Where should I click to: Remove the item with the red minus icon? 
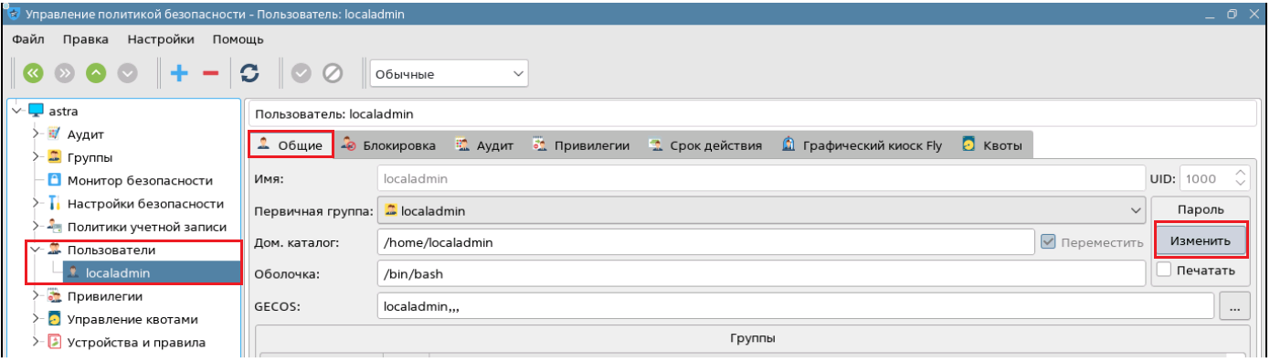click(x=210, y=74)
